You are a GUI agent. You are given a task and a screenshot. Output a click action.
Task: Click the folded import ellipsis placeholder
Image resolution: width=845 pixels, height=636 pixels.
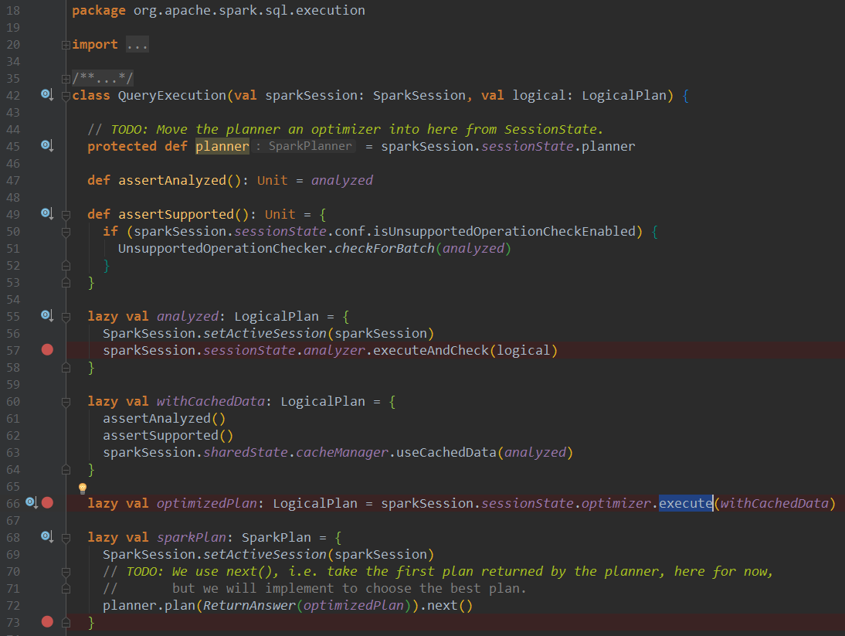pos(137,45)
